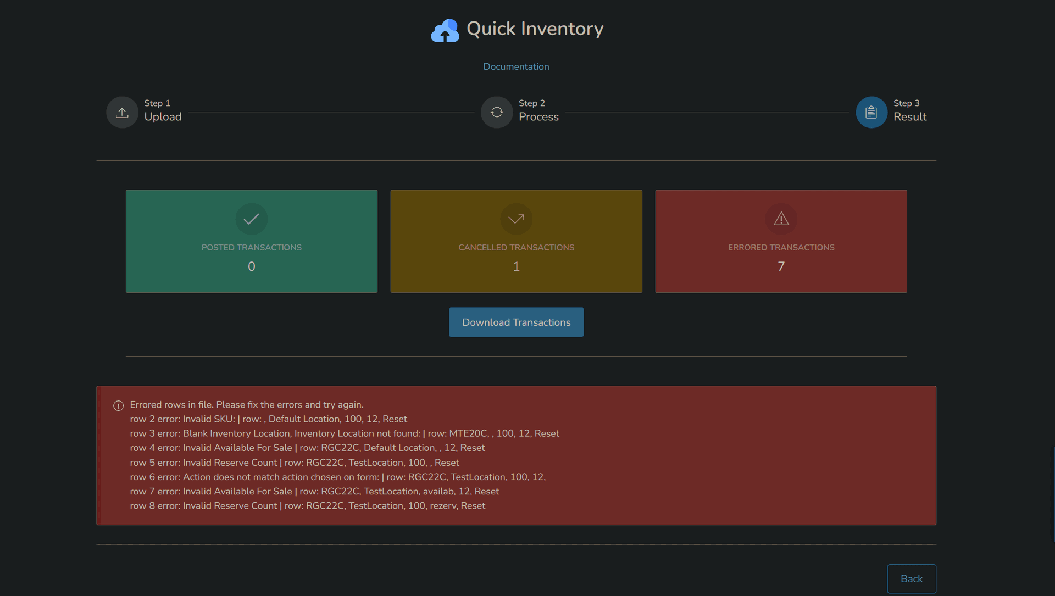Click the Download Transactions button

tap(516, 322)
